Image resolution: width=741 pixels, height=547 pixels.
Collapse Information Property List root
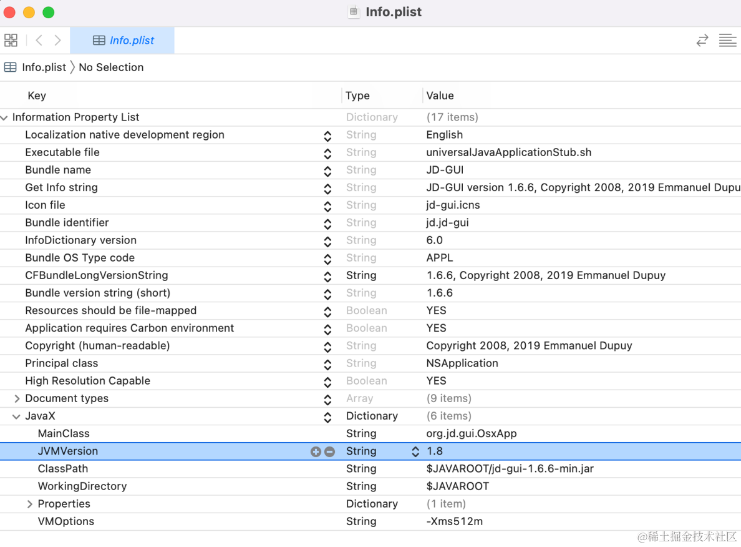[4, 117]
